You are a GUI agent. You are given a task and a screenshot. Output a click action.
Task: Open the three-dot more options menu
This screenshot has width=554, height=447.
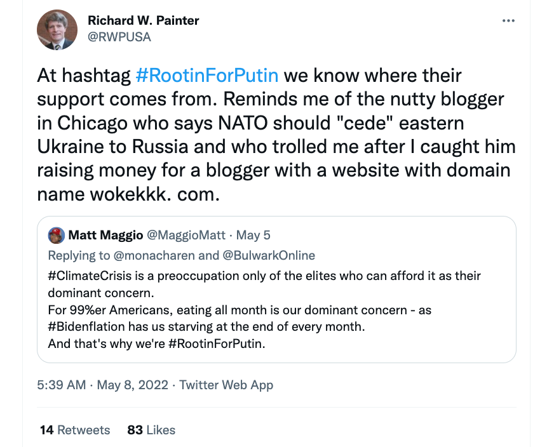pos(508,20)
